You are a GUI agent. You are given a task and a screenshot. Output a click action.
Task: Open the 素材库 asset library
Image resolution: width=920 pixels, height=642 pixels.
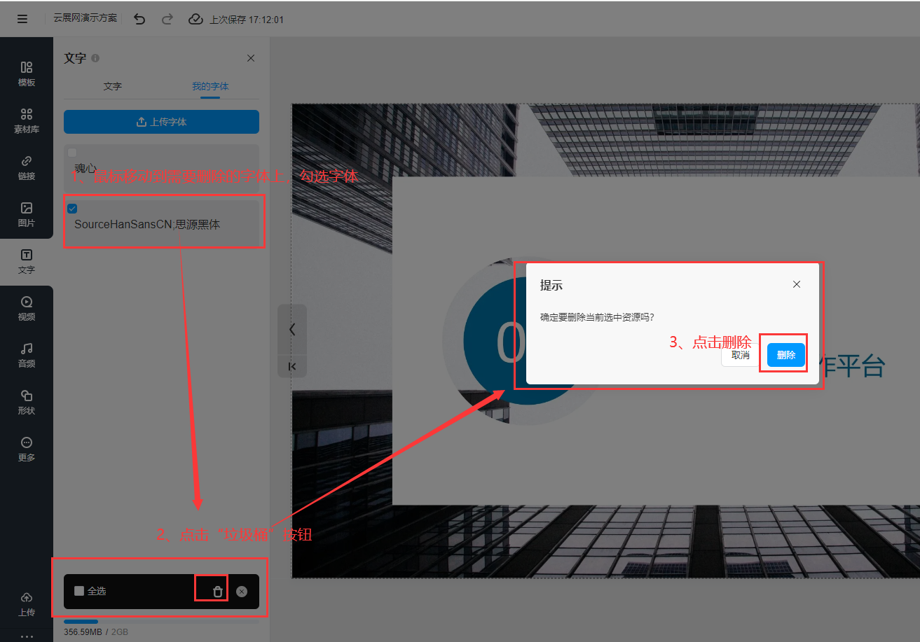[27, 120]
